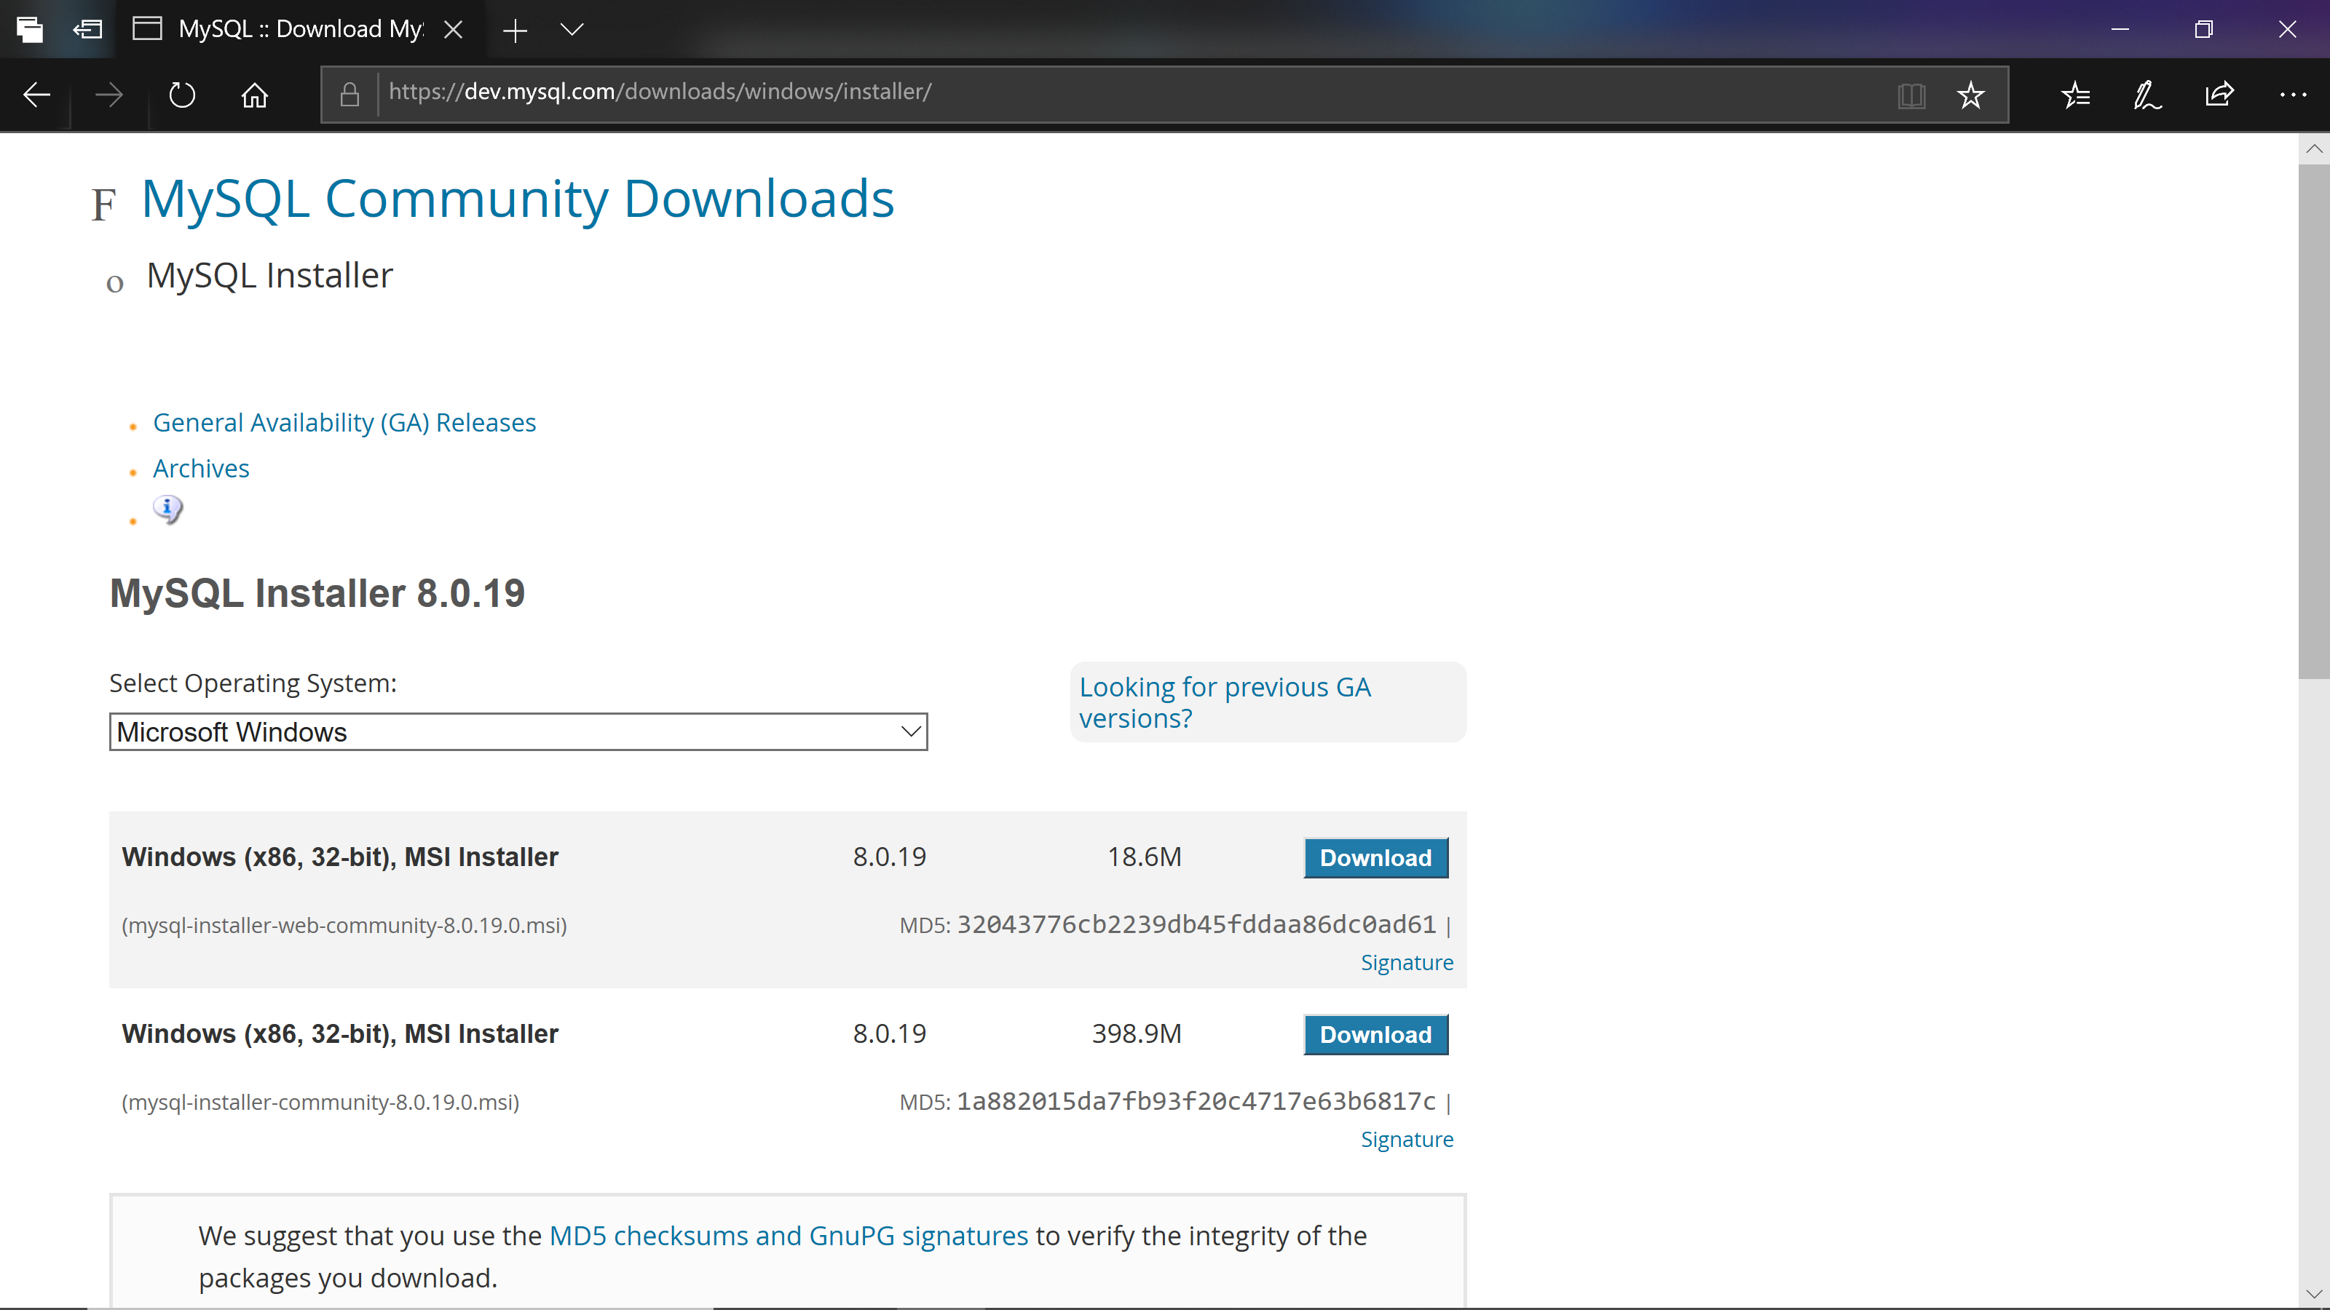This screenshot has width=2330, height=1310.
Task: Toggle favorite star for this page
Action: [1971, 94]
